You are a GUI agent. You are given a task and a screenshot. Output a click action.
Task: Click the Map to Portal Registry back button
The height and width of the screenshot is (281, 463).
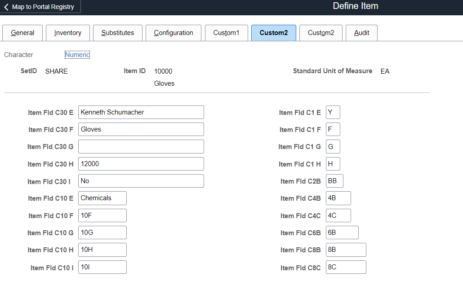pos(40,7)
